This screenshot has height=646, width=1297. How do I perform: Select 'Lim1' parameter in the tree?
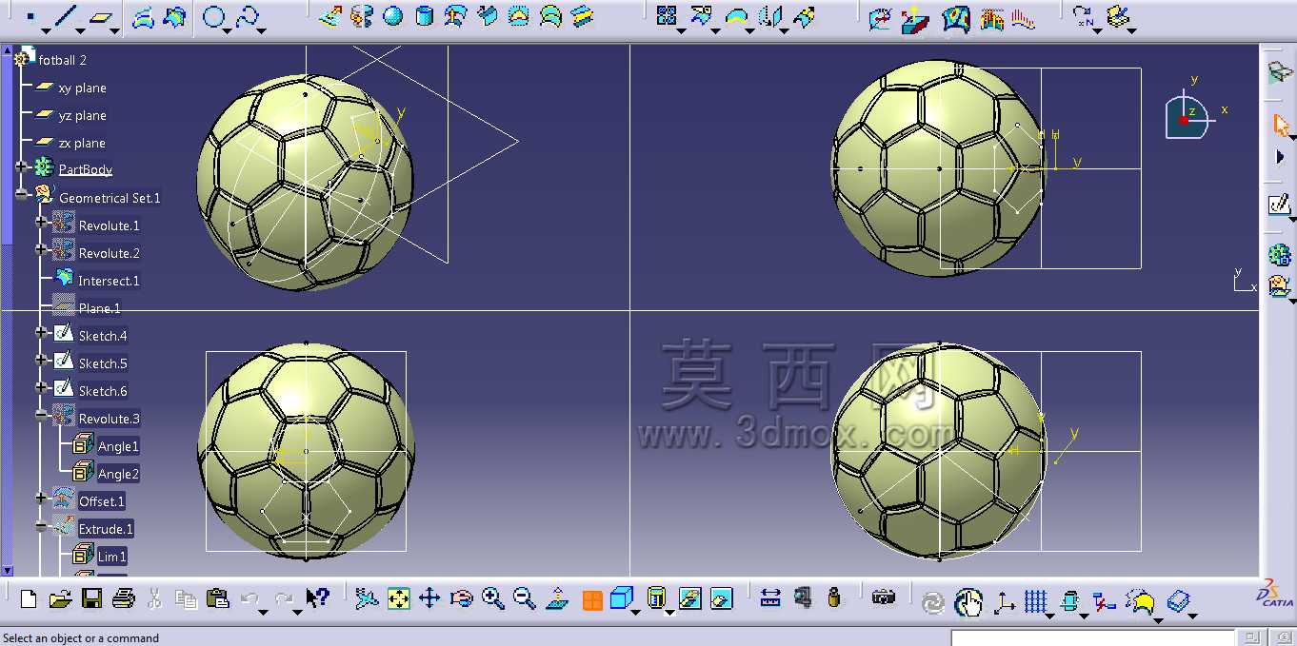111,556
